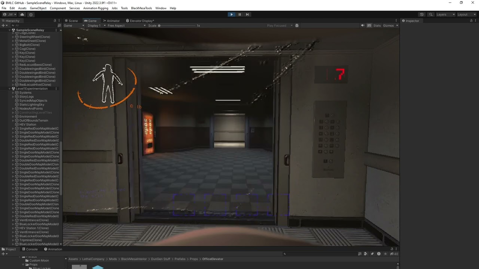Open the Hierarchy create plus dropdown
This screenshot has width=479, height=269.
tap(4, 25)
